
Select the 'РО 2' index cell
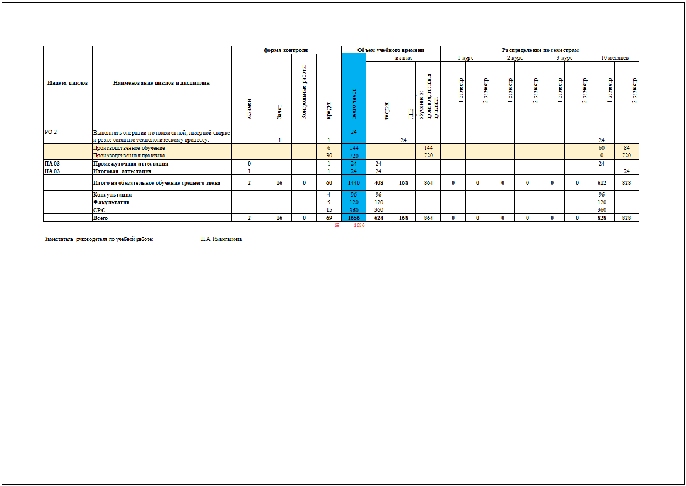point(51,132)
